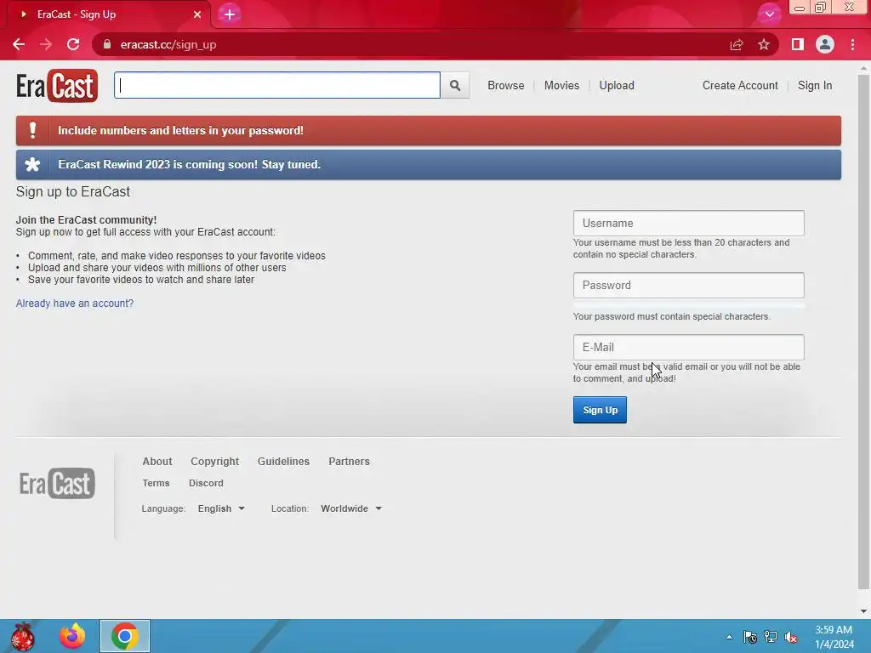
Task: Click the search magnifier button
Action: (x=455, y=86)
